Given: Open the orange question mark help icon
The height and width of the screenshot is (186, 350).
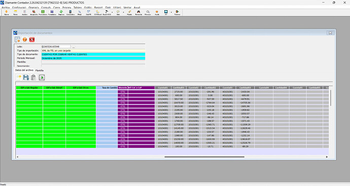Looking at the screenshot, I should 25,40.
